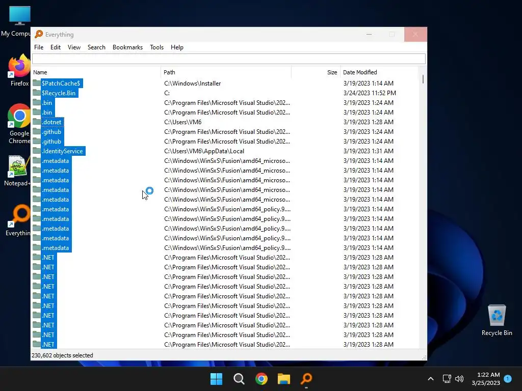
Task: Click the C:\Users\VM6 path cell
Action: (x=183, y=122)
